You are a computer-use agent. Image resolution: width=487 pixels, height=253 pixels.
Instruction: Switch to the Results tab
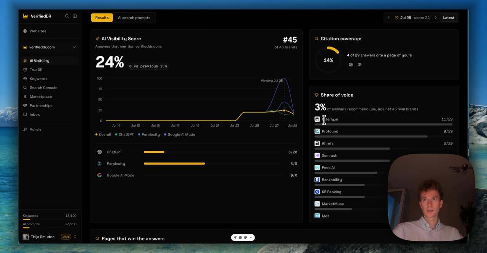point(102,18)
